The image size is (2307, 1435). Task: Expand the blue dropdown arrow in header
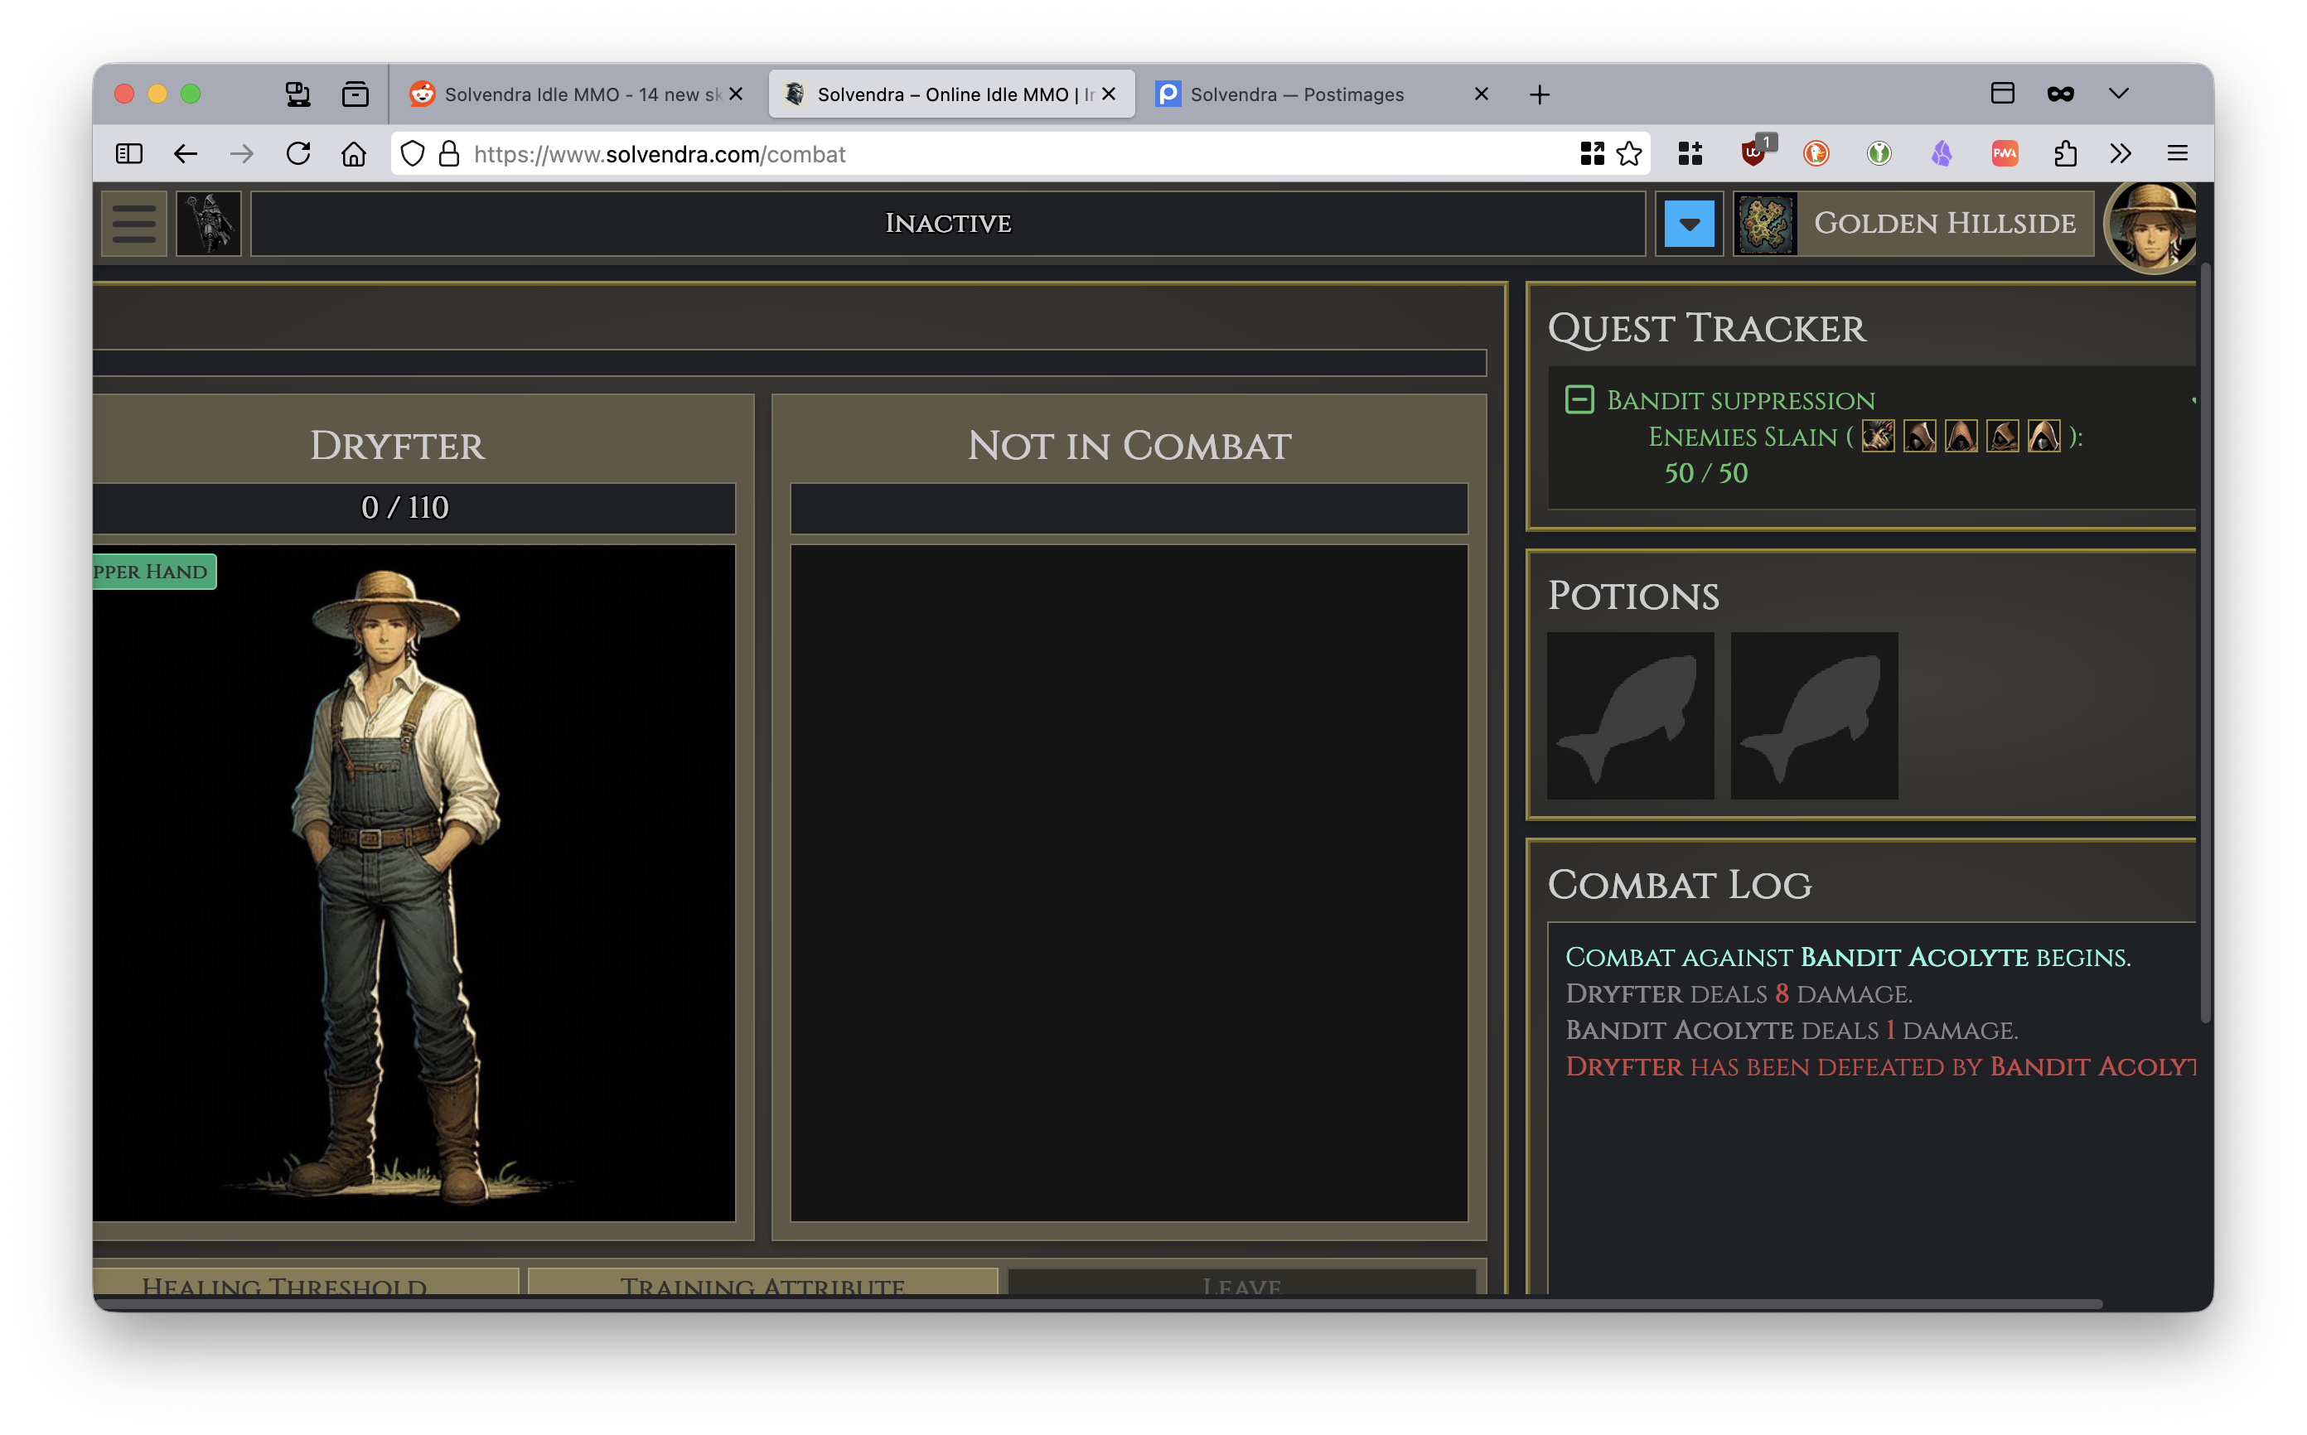(x=1689, y=224)
